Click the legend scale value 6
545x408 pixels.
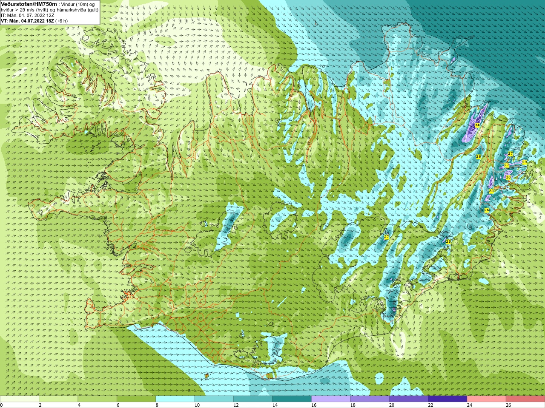118,405
